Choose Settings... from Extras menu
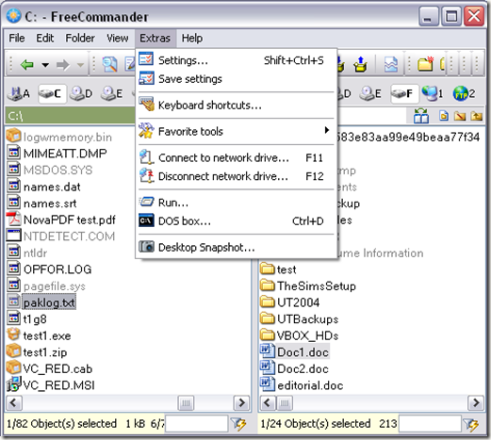The width and height of the screenshot is (491, 440). [x=237, y=60]
